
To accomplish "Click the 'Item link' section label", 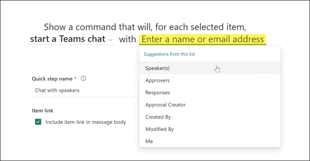I will click(43, 111).
